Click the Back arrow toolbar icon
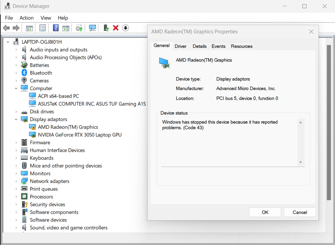This screenshot has width=335, height=245. pos(6,28)
